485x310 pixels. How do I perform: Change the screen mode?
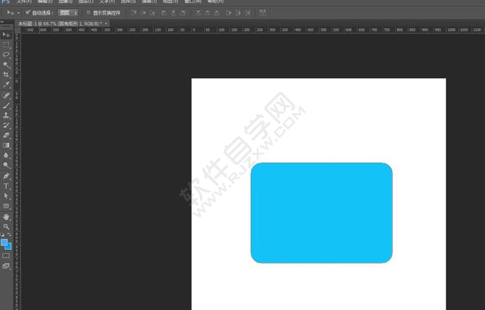(6, 266)
